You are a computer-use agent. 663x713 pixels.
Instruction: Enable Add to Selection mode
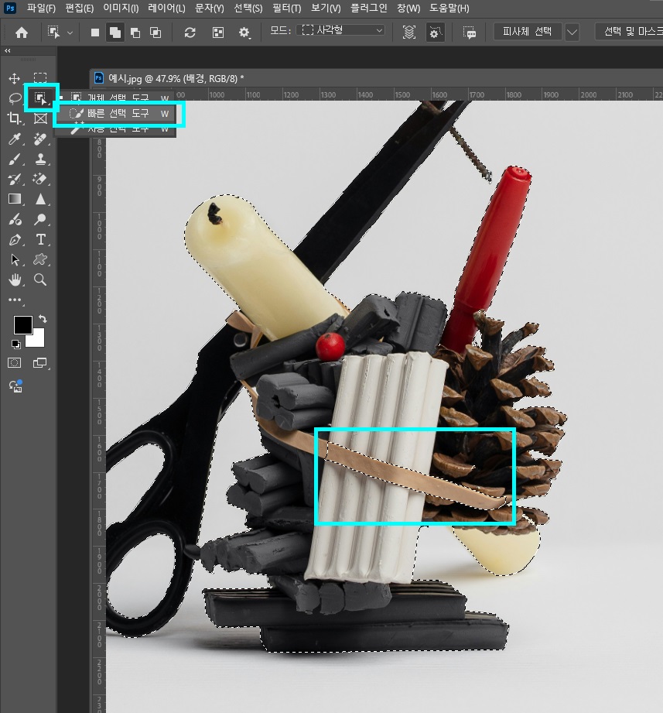115,33
